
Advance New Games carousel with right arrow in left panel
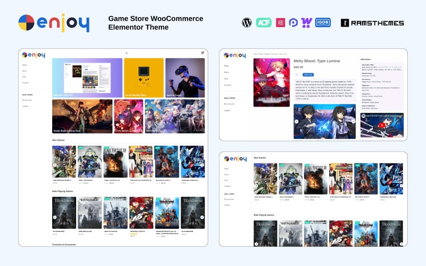[x=202, y=165]
